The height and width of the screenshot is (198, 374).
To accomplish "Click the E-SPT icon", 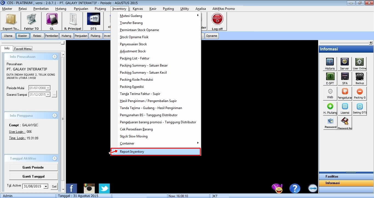I will coord(330,79).
